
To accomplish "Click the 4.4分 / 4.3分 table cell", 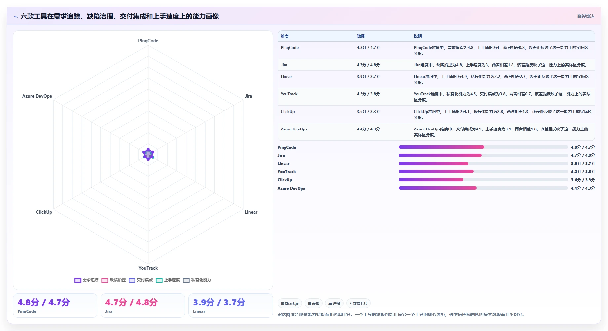I will [368, 129].
